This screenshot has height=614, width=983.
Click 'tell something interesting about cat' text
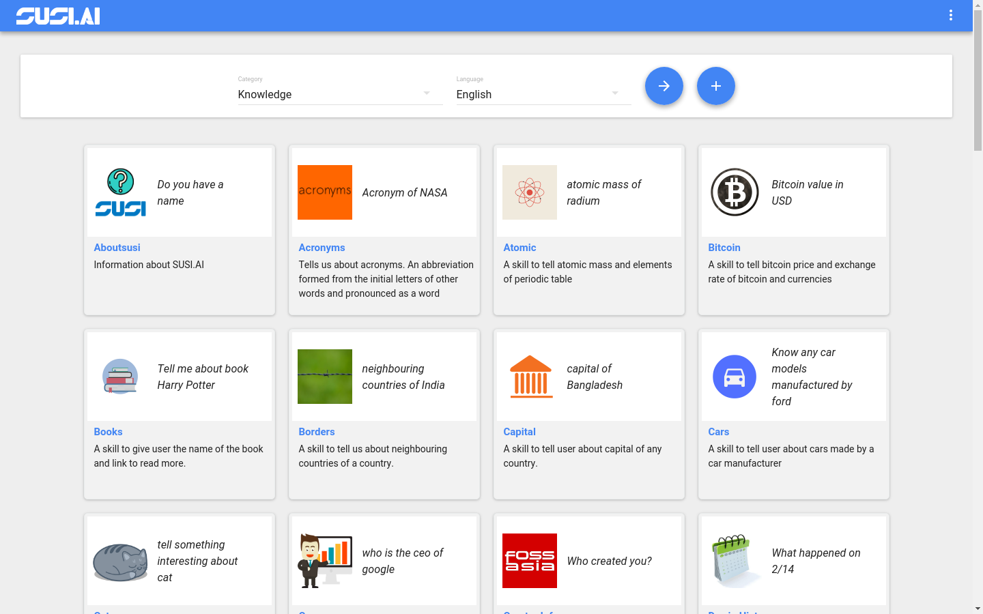[197, 561]
